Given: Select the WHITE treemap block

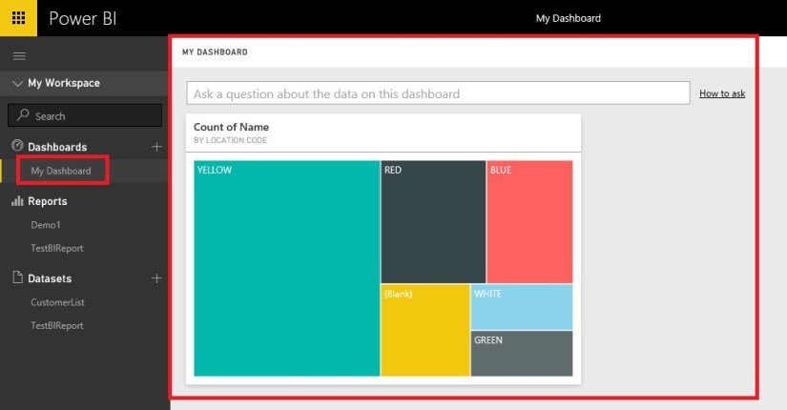Looking at the screenshot, I should (522, 307).
